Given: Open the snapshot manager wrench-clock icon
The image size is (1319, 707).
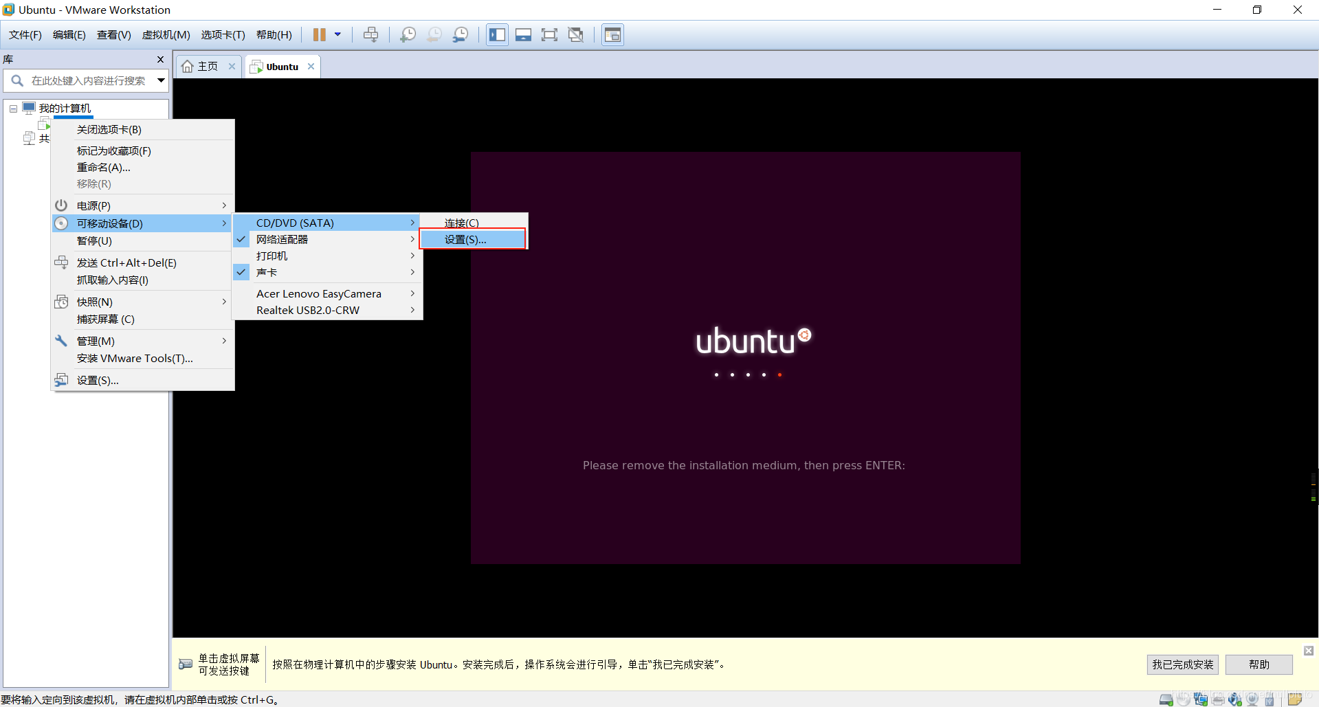Looking at the screenshot, I should (x=461, y=34).
